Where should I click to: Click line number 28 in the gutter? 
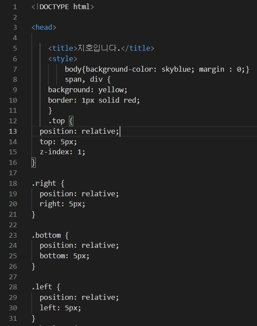coord(13,288)
